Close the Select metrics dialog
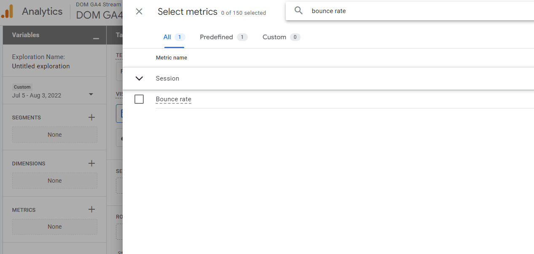Screen dimensions: 534x254 [139, 11]
